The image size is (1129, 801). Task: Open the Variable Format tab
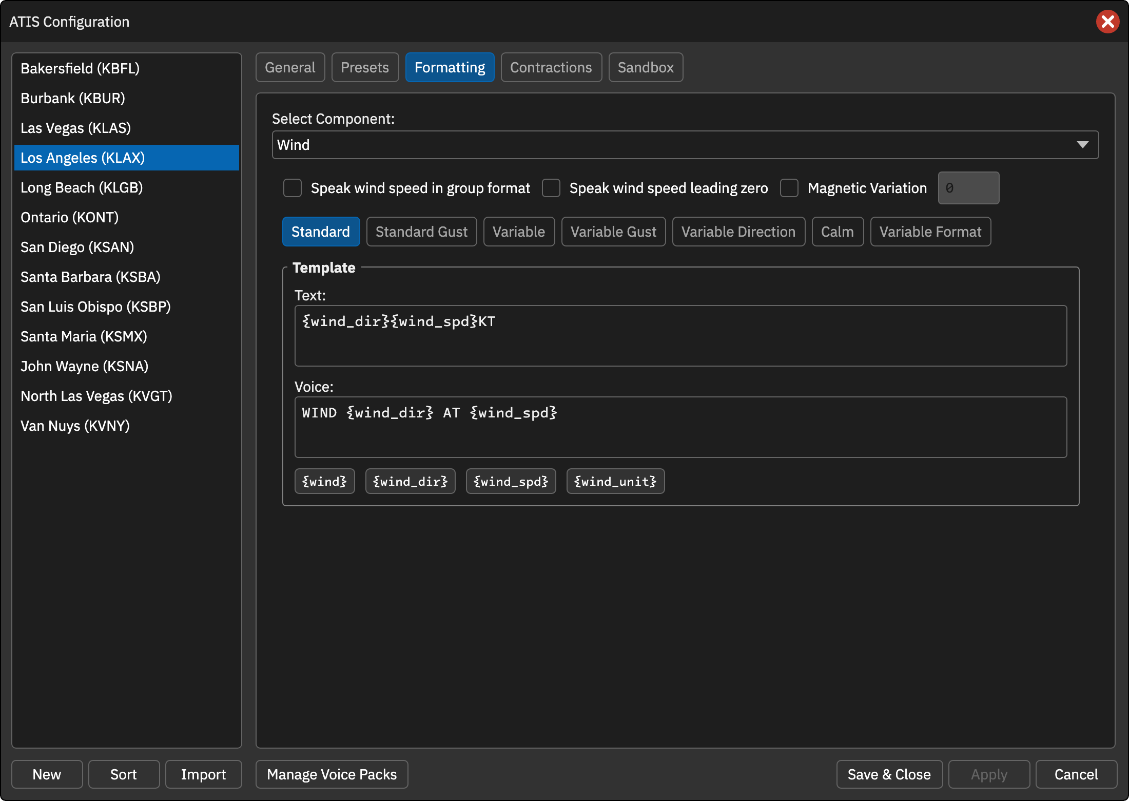coord(930,232)
